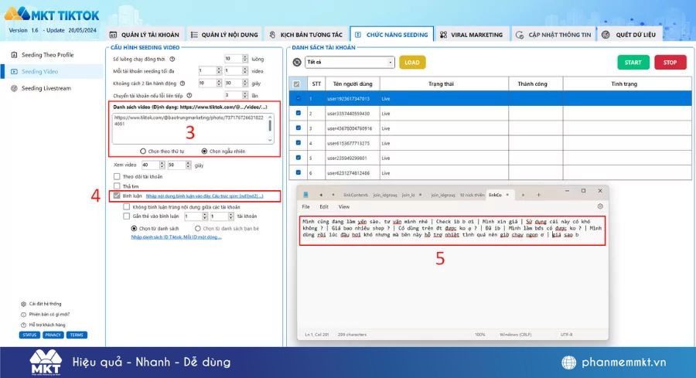
Task: Click the help icon beside Chuyển tài khoản nếu lỗi
Action: [x=189, y=95]
